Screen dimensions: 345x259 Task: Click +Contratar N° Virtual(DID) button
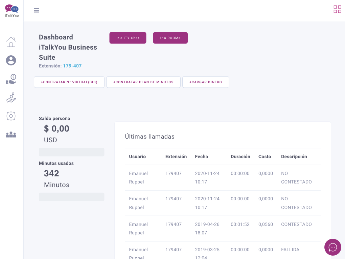[69, 82]
